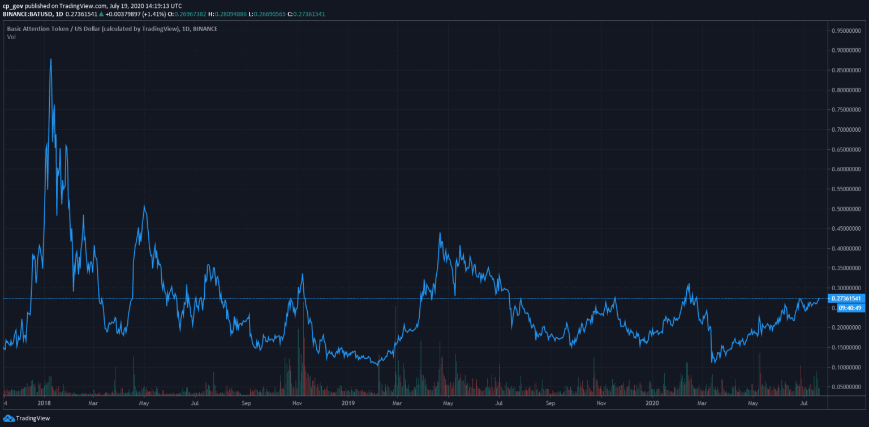The width and height of the screenshot is (869, 427).
Task: Select the 2020 marker on time axis
Action: point(652,403)
